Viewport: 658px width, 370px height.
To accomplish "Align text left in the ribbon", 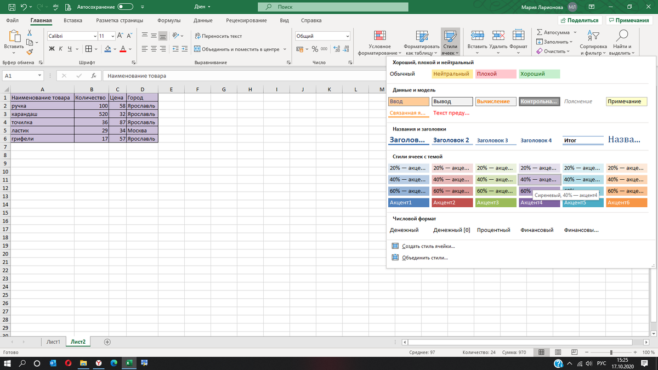I will coord(145,49).
